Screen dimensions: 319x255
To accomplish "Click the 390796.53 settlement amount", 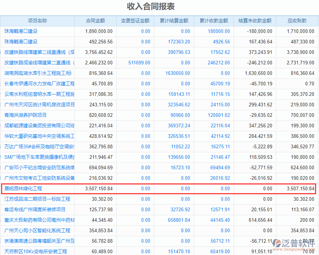I will pos(179,52).
